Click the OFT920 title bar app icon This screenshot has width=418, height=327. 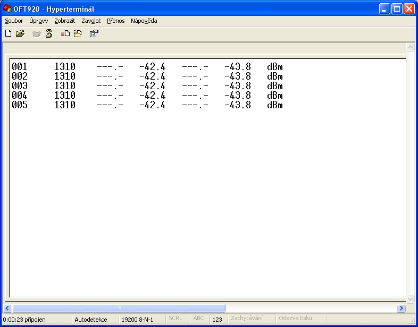click(x=7, y=8)
